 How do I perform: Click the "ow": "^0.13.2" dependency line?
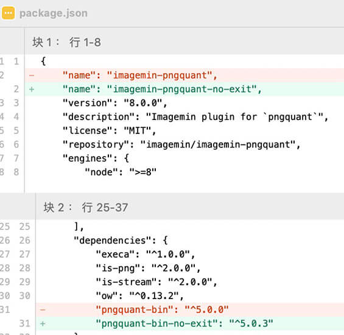tap(139, 296)
